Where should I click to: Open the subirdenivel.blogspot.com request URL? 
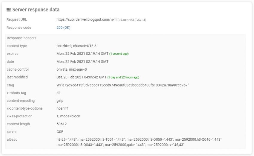(83, 19)
